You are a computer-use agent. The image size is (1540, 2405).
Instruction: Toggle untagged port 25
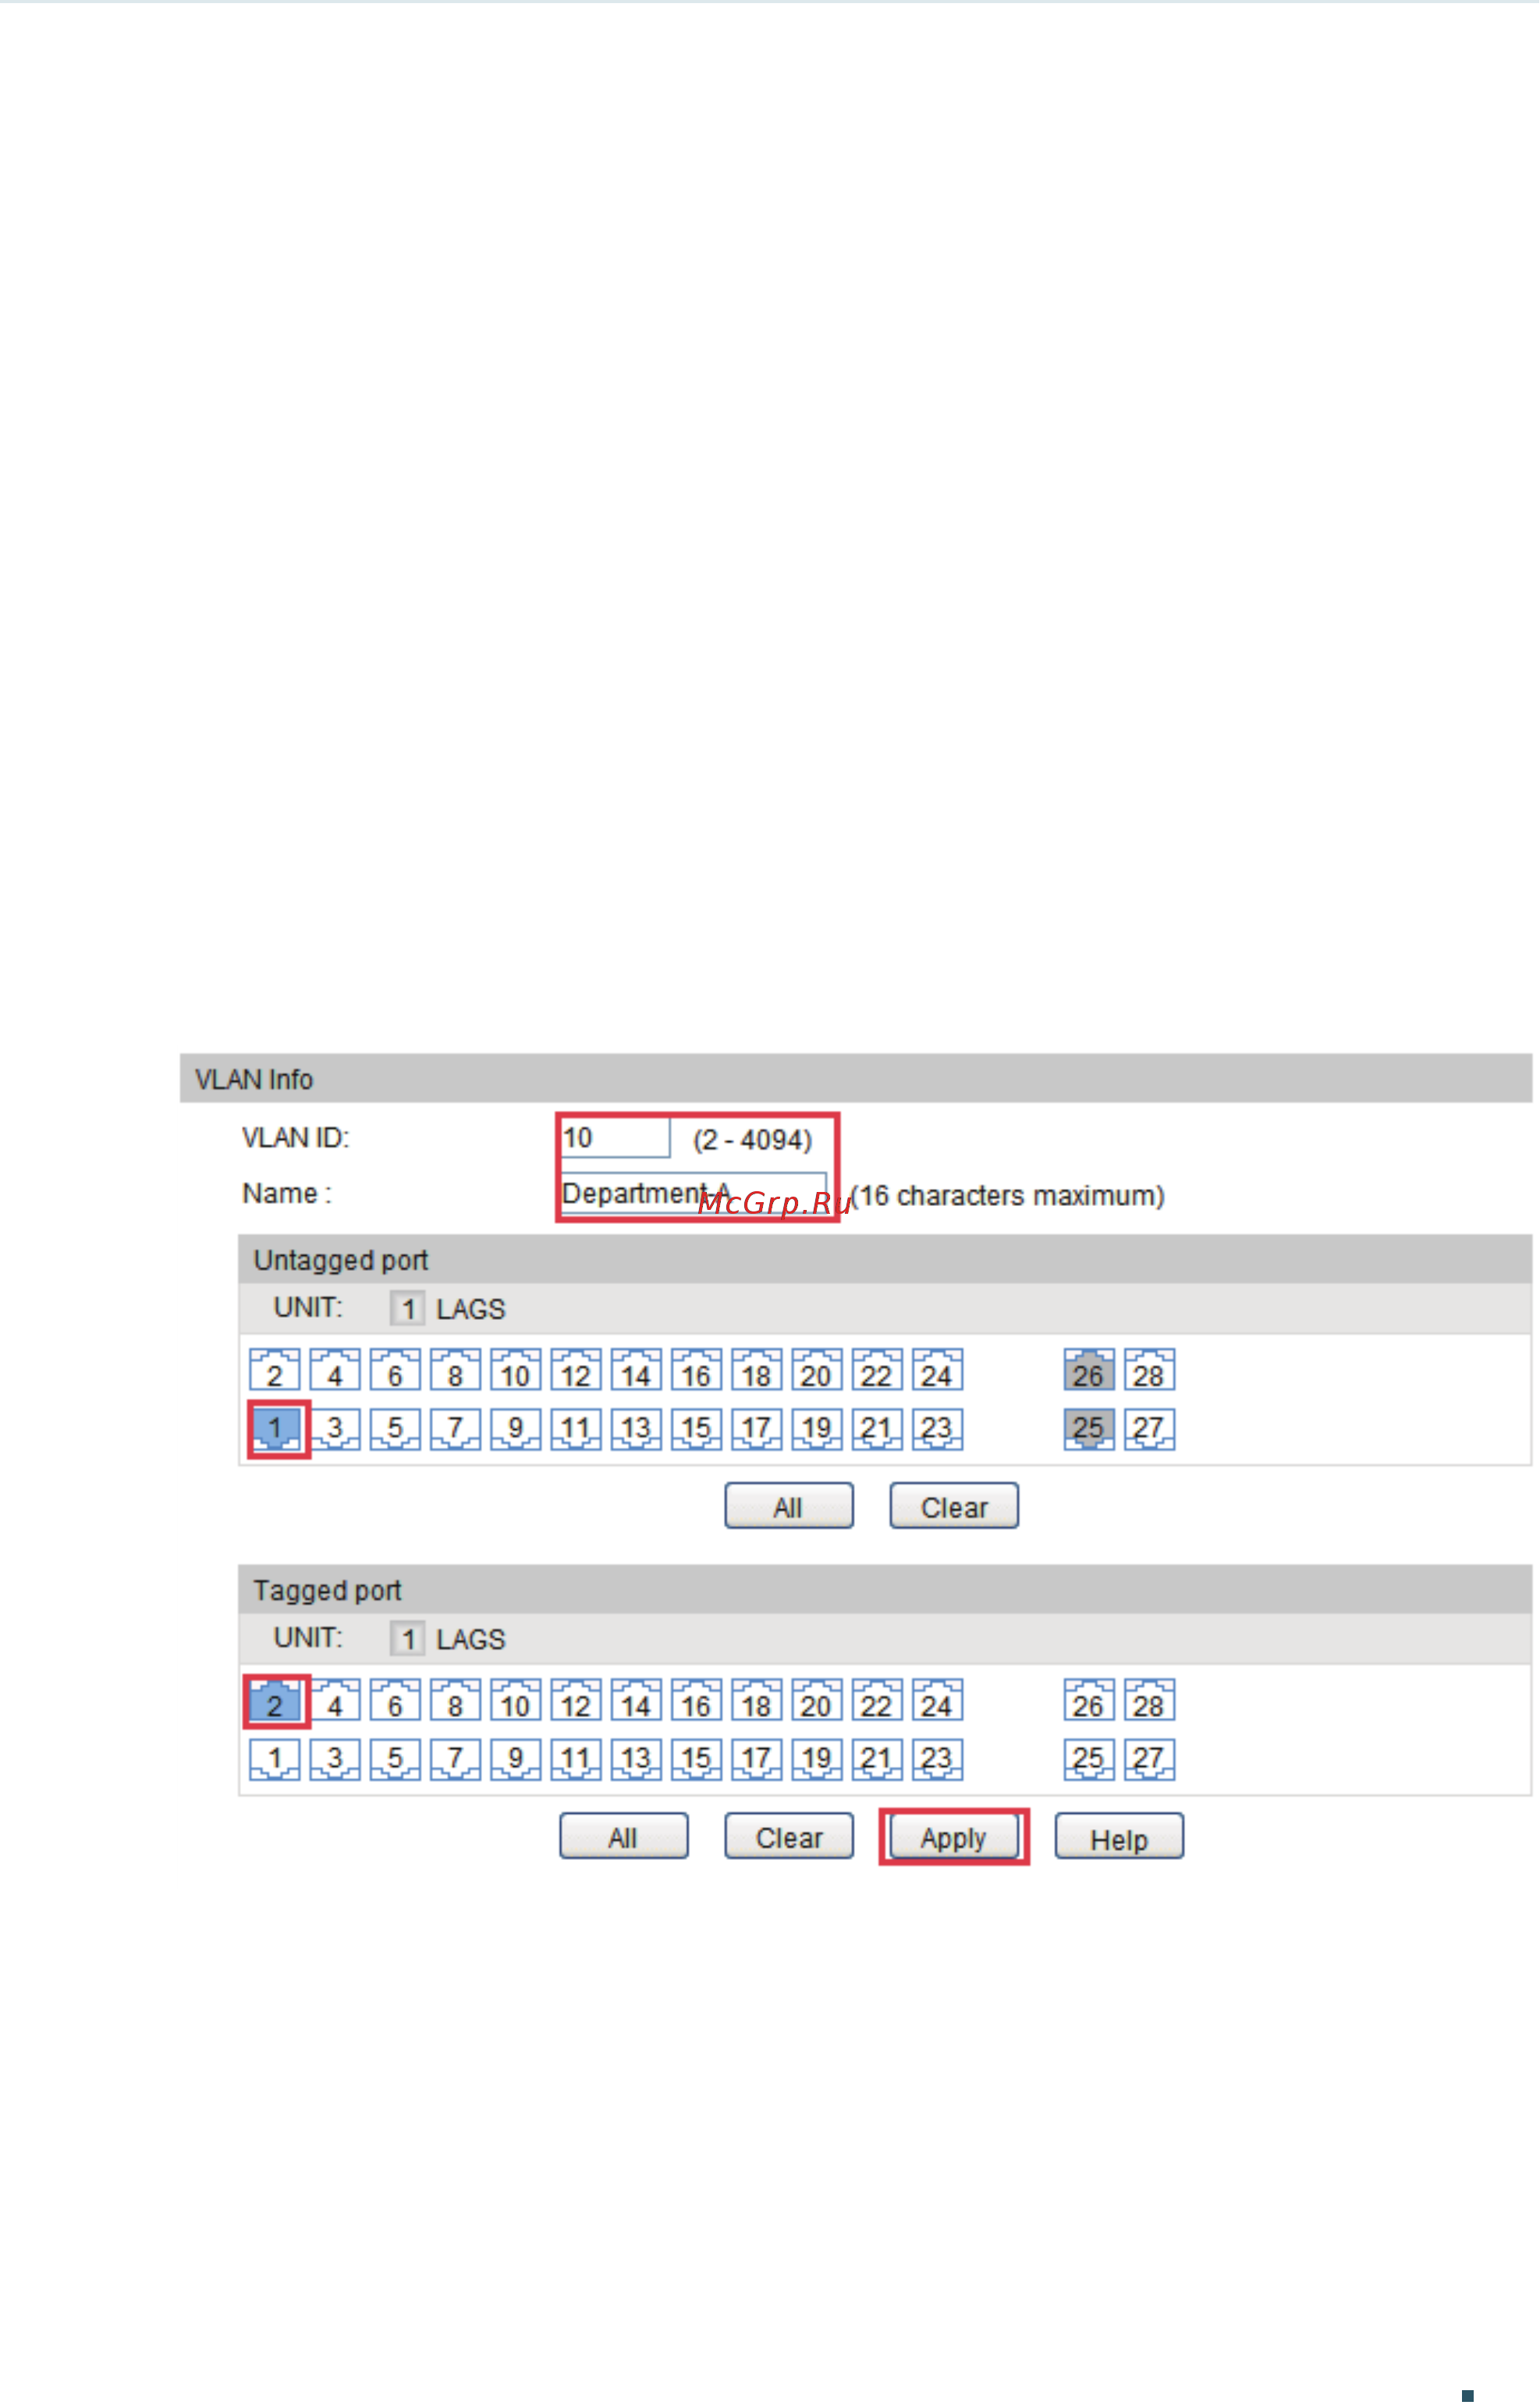point(1089,1429)
